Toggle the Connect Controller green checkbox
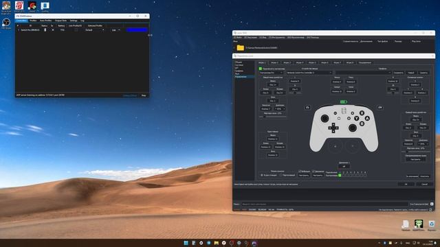Viewport: 440px width, 247px height. 261,69
